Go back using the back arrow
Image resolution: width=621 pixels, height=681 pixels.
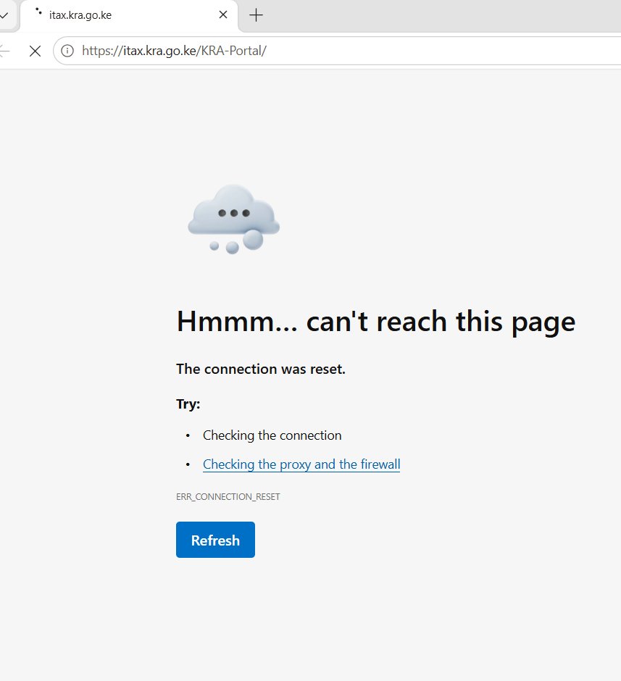[x=4, y=51]
